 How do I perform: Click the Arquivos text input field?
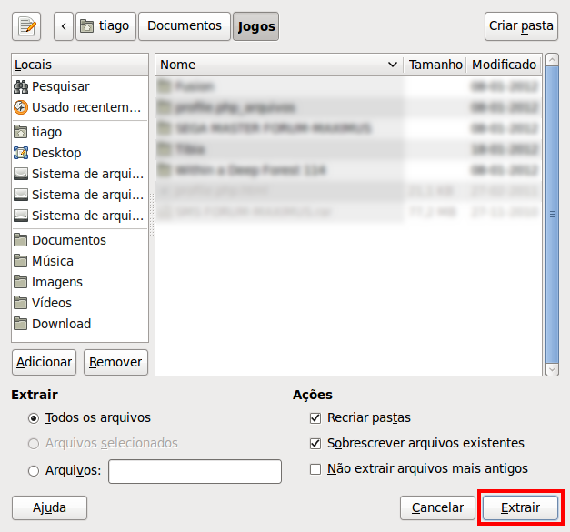click(195, 471)
